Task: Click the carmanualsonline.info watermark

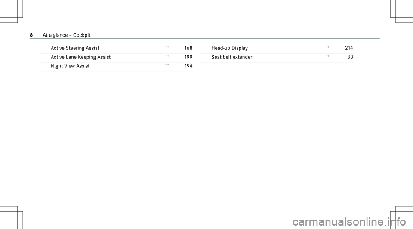Action: [349, 222]
